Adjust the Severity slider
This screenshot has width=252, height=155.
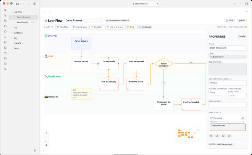coord(230,122)
